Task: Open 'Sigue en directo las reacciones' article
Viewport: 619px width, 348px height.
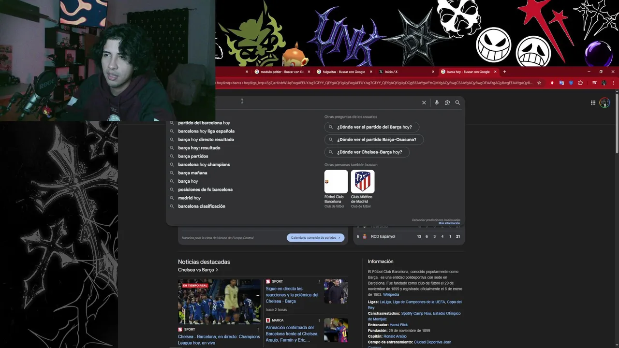Action: (x=292, y=295)
